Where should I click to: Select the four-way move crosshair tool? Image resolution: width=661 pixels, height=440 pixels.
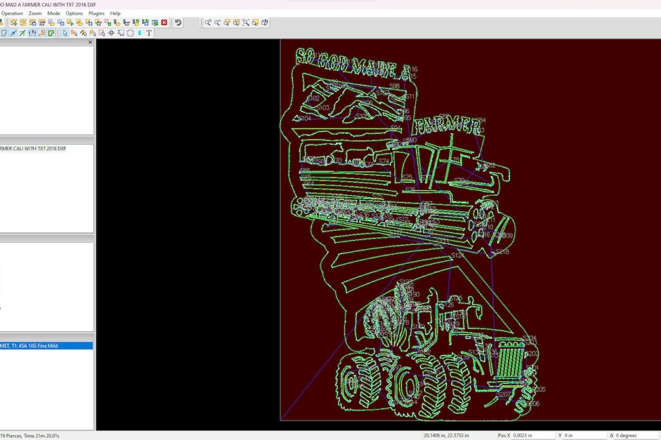[x=111, y=33]
